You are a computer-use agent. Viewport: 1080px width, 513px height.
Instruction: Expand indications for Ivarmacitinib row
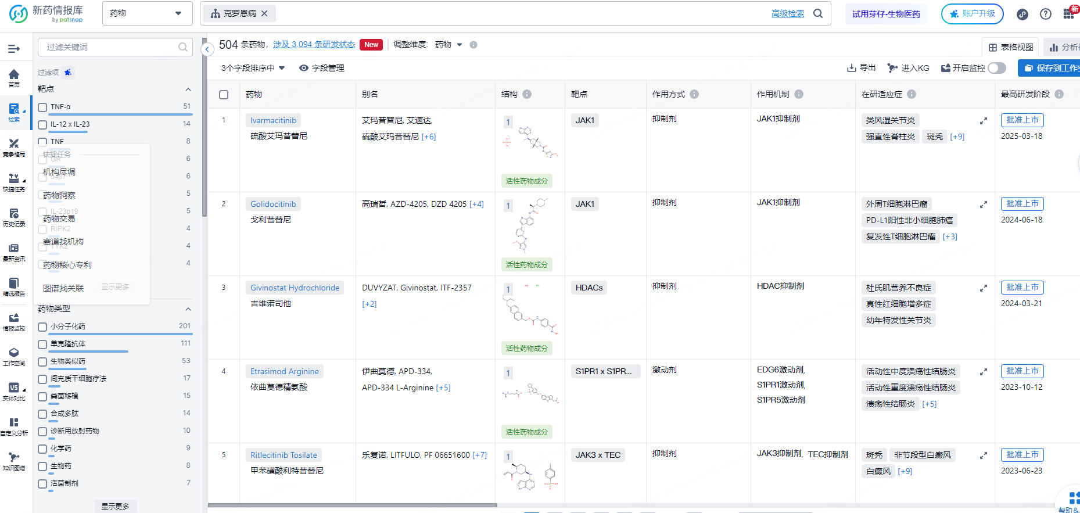tap(984, 121)
